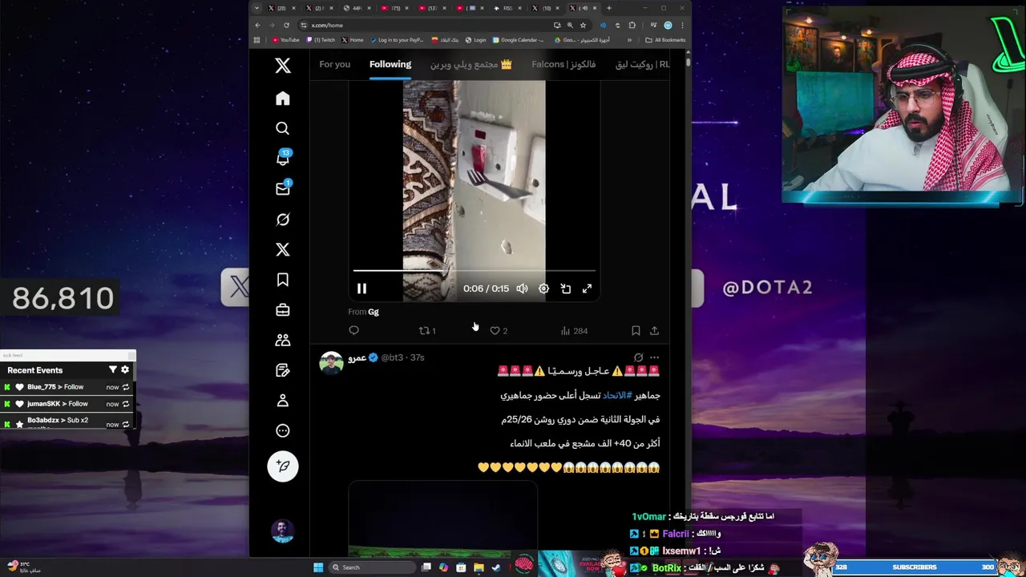The width and height of the screenshot is (1026, 577).
Task: Click the From Gg source link
Action: 373,312
